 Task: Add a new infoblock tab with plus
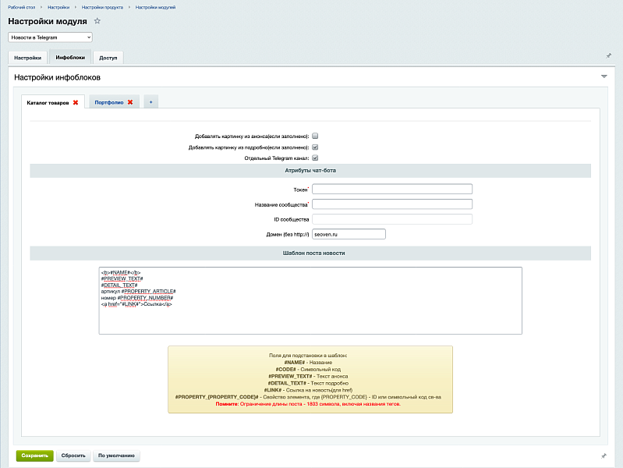point(150,102)
